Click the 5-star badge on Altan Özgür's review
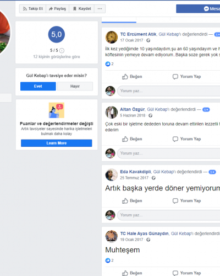The width and height of the screenshot is (220, 276). pos(206,110)
